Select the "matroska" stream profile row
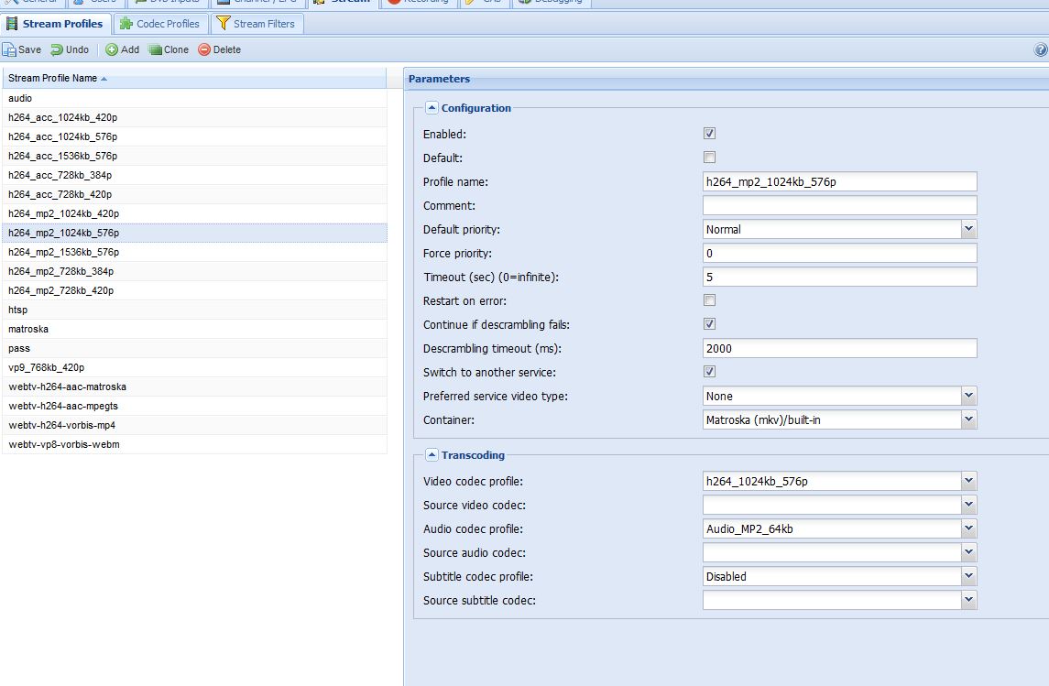Viewport: 1049px width, 686px height. click(194, 329)
